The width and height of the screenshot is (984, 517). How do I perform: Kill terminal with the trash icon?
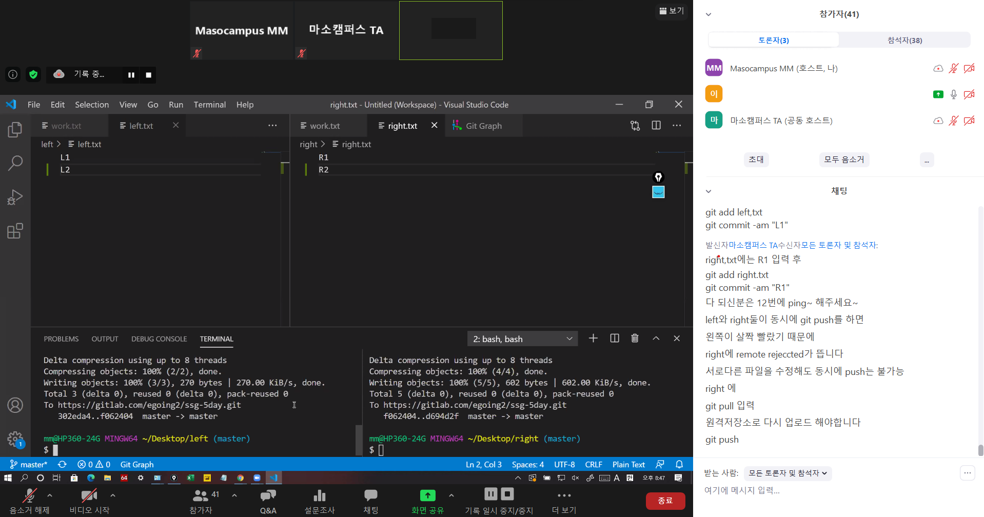tap(635, 339)
